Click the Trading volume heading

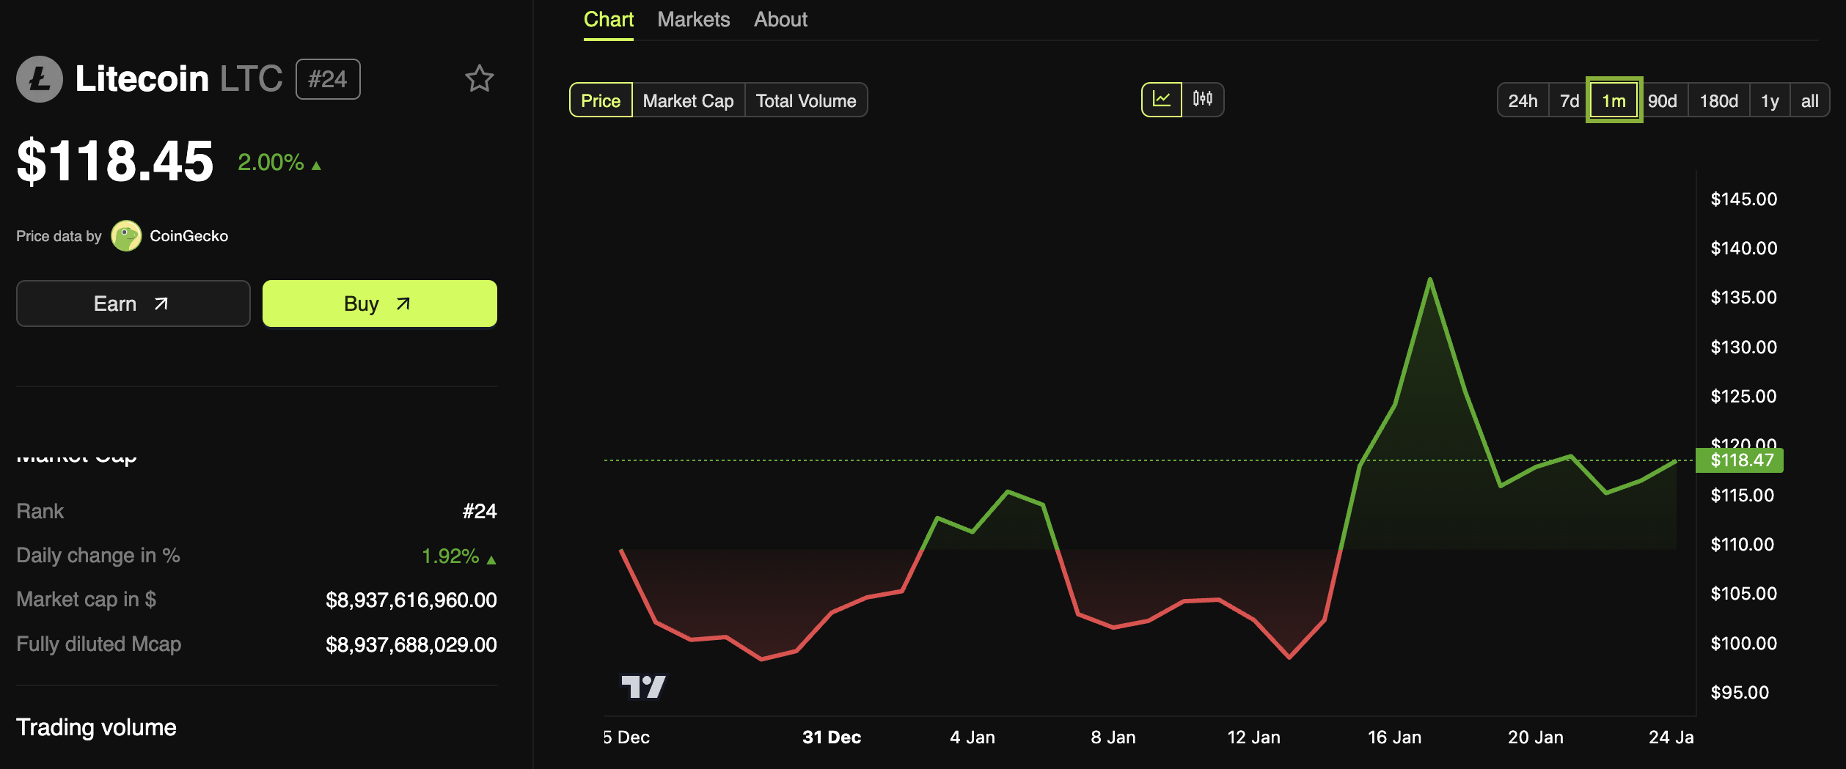[96, 727]
